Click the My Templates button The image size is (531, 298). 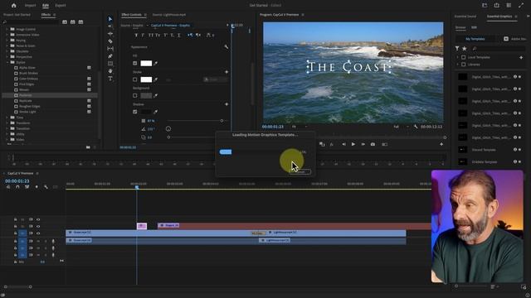(475, 39)
